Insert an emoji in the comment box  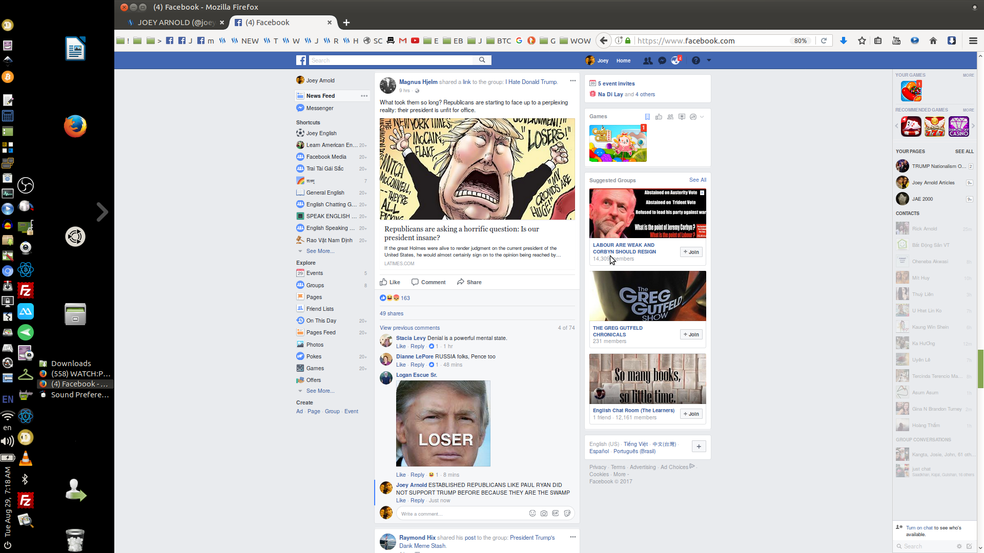[x=532, y=513]
